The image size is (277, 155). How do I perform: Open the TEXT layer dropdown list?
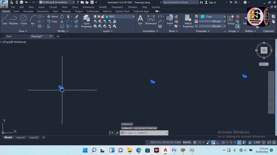[x=133, y=16]
